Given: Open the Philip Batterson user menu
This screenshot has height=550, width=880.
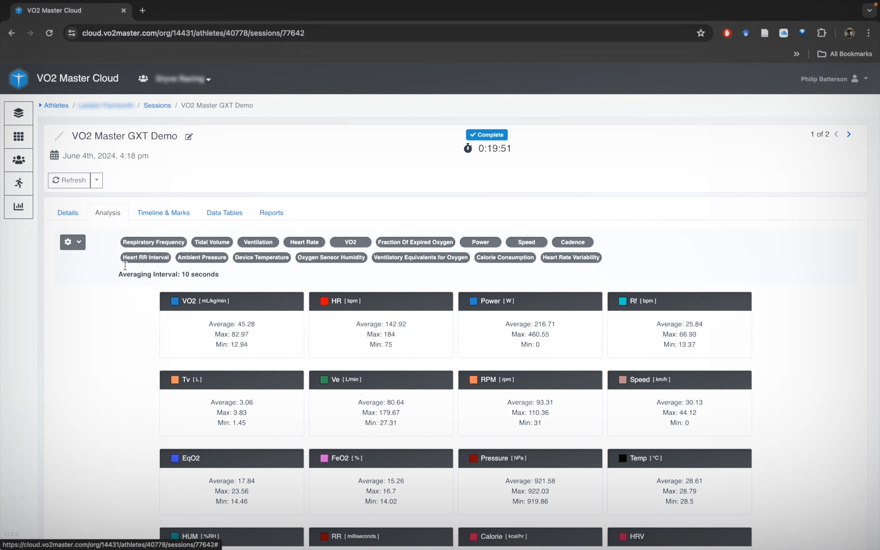Looking at the screenshot, I should click(834, 79).
